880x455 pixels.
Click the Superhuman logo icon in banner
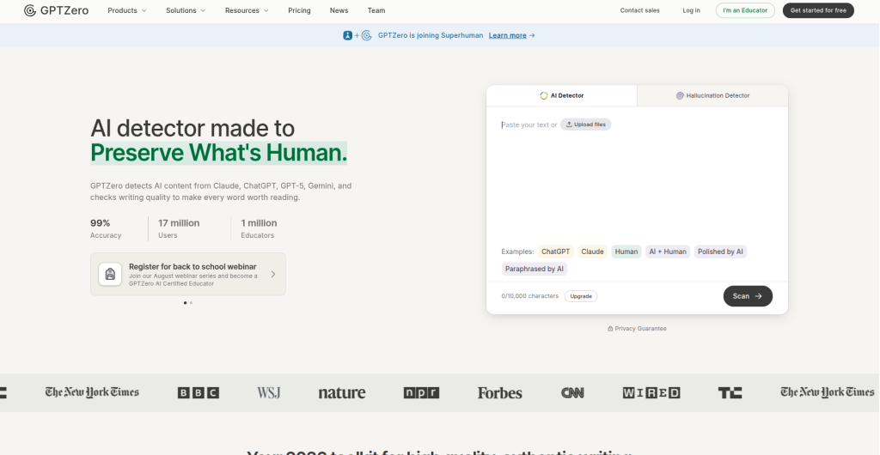[x=348, y=35]
